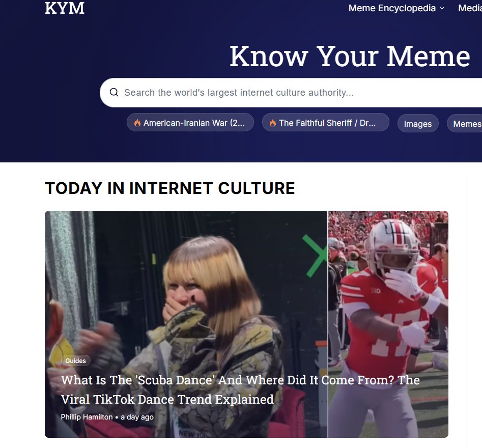The width and height of the screenshot is (482, 448).
Task: Expand the Meme Encyclopedia dropdown chevron
Action: pos(442,8)
